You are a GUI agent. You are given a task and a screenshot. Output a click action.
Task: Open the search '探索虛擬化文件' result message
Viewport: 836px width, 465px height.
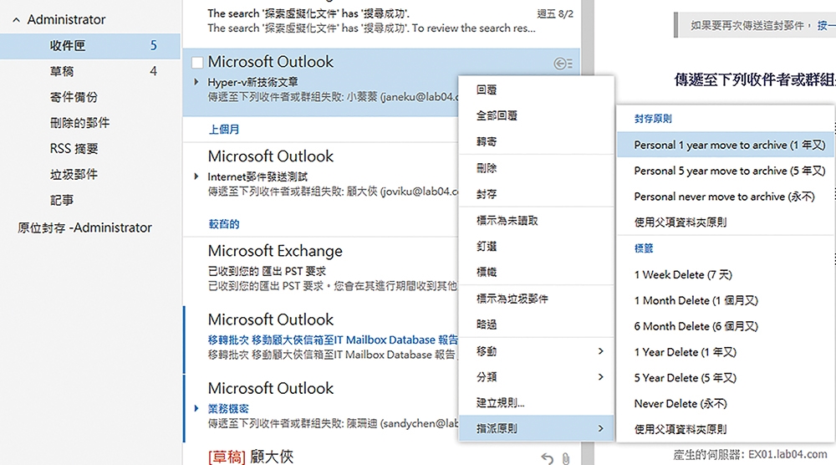pyautogui.click(x=381, y=22)
